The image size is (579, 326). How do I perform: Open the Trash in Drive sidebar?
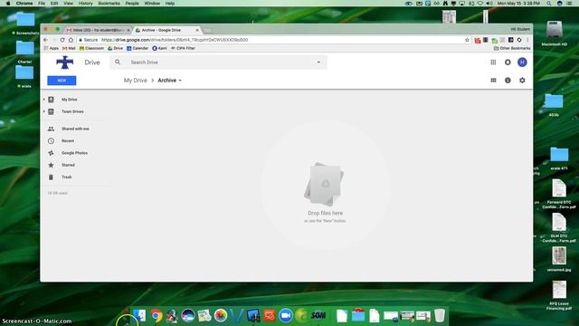pyautogui.click(x=67, y=177)
